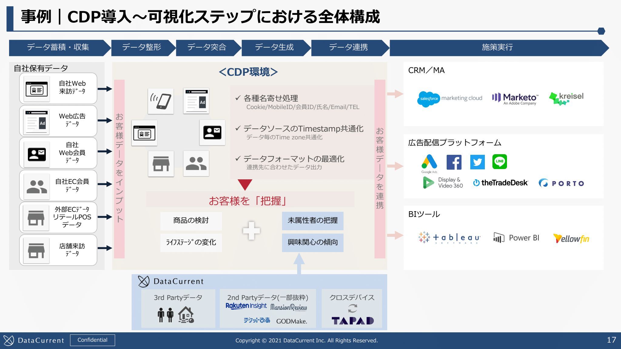This screenshot has width=621, height=349.
Task: Click the Salesforce marketing cloud logo
Action: (x=450, y=99)
